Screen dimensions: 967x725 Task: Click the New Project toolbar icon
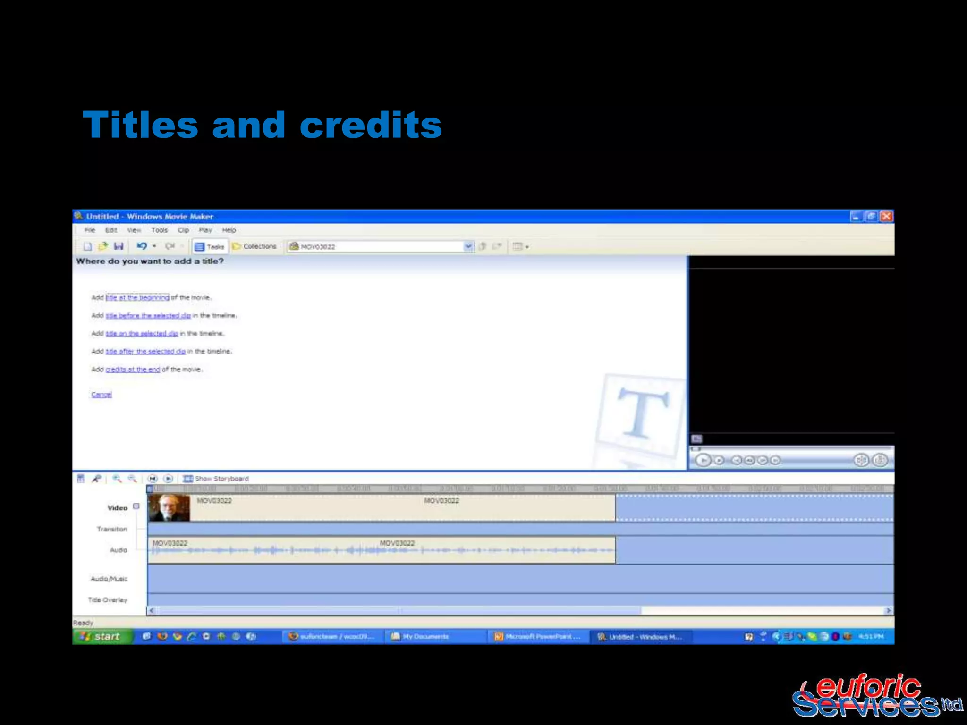pos(87,246)
